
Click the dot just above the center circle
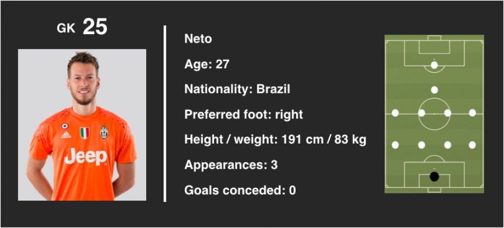click(434, 89)
